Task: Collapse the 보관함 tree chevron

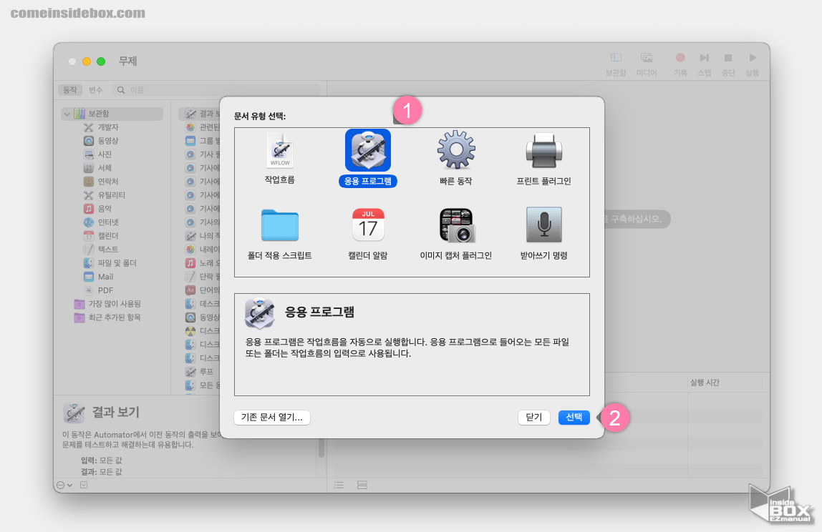Action: pyautogui.click(x=67, y=114)
